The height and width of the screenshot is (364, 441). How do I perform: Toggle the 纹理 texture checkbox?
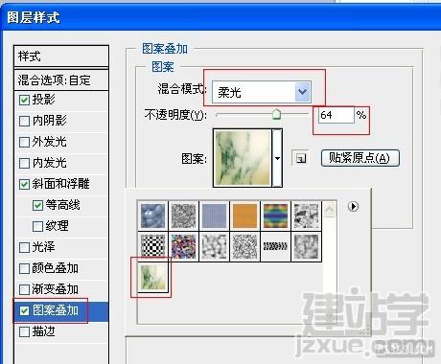point(37,226)
